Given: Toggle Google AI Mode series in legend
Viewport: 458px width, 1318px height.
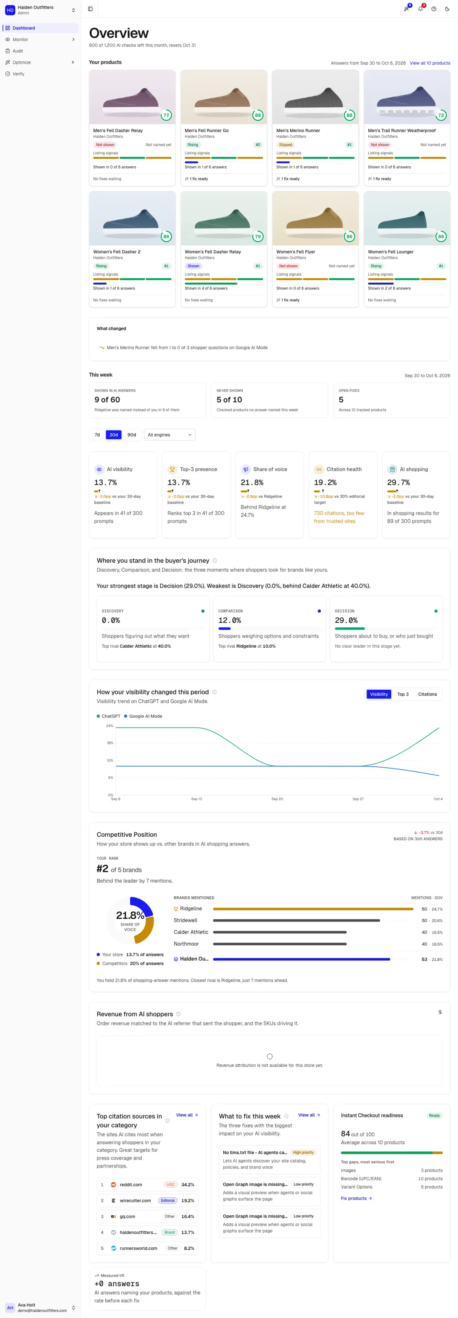Looking at the screenshot, I should [x=143, y=716].
